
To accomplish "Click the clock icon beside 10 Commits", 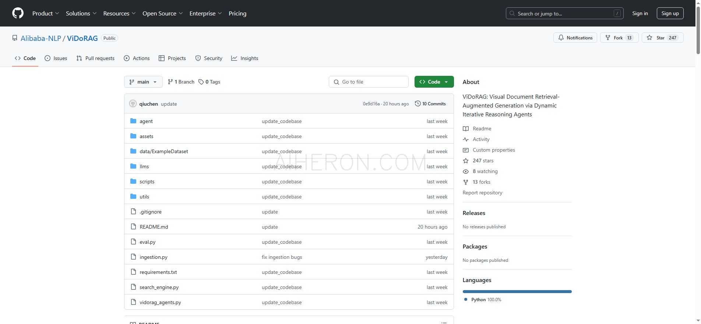I will coord(418,104).
